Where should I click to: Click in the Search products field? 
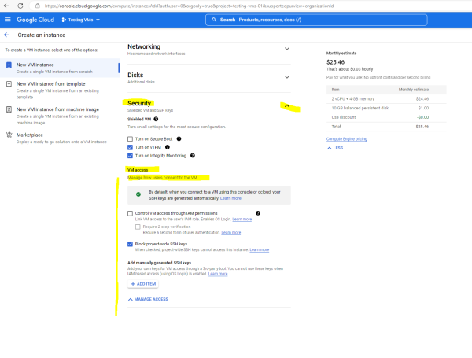click(x=316, y=20)
